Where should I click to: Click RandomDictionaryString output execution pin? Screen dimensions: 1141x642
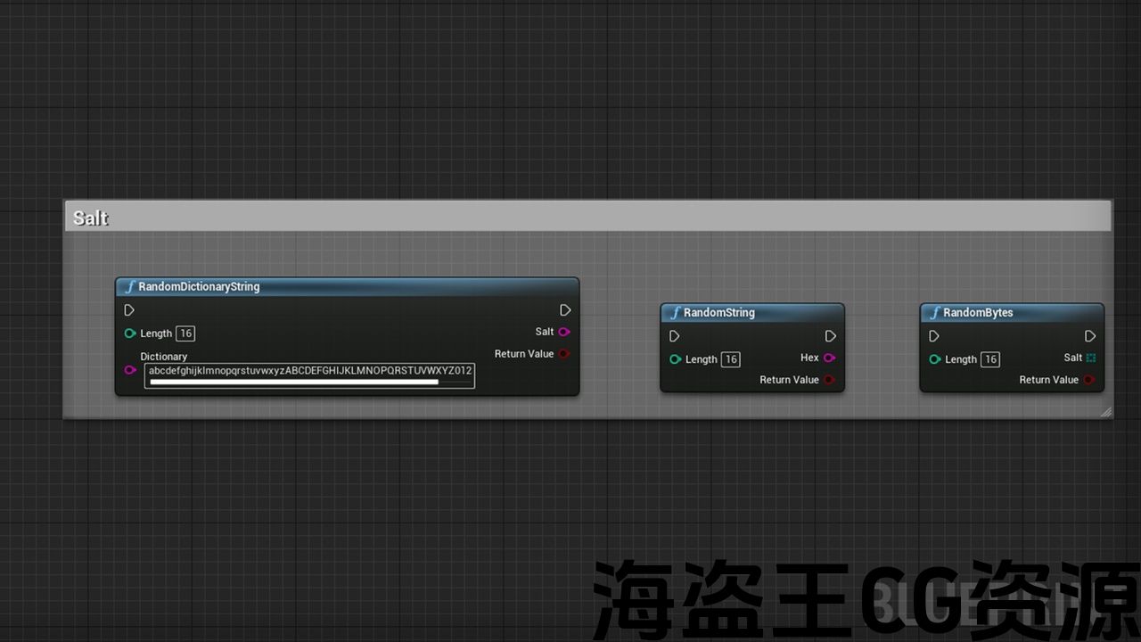click(x=565, y=310)
